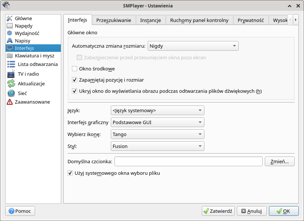Image resolution: width=304 pixels, height=221 pixels.
Task: Select Lista odtwarzania playlist icon
Action: point(11,64)
